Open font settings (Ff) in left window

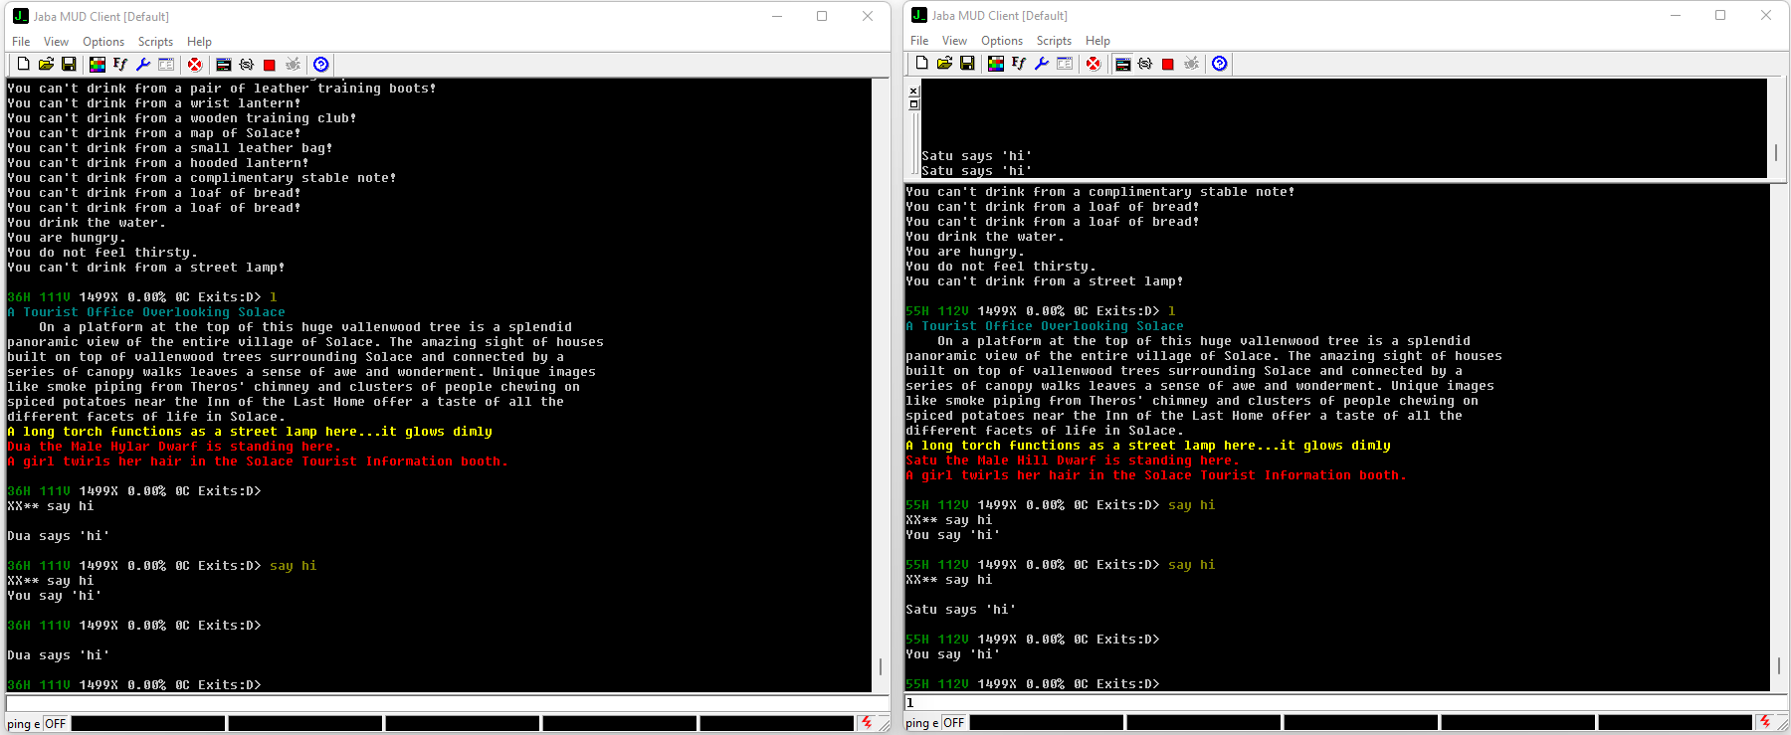tap(120, 64)
